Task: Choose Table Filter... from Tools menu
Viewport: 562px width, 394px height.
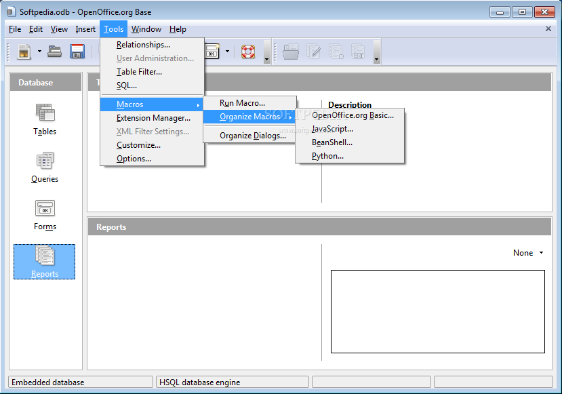Action: tap(152, 72)
